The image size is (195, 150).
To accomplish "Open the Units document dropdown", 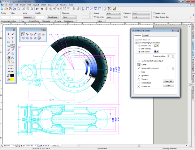I will click(29, 17).
